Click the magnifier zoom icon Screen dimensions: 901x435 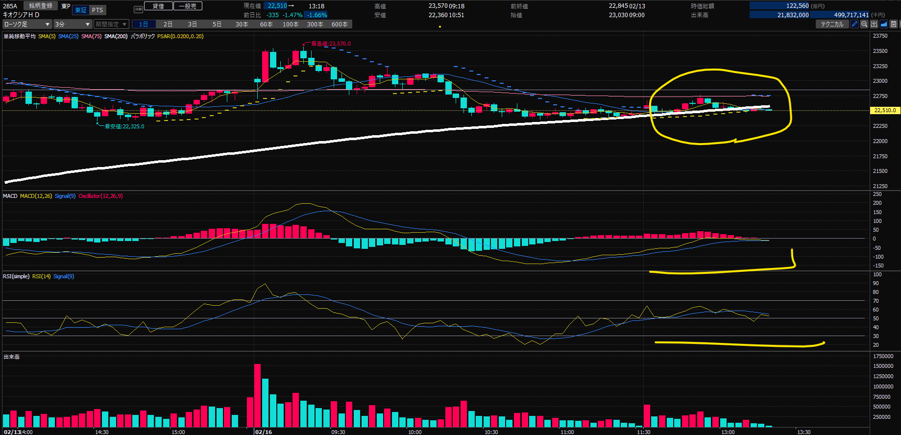point(864,24)
